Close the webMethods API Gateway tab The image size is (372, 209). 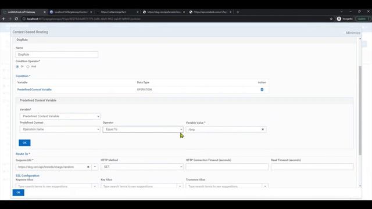(x=44, y=12)
